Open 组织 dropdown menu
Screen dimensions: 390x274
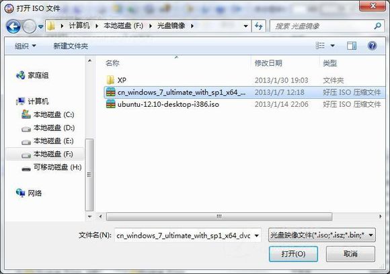(x=26, y=46)
